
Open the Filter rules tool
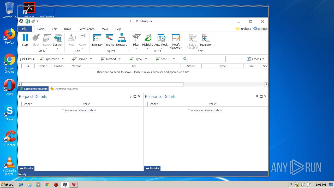pos(136,41)
